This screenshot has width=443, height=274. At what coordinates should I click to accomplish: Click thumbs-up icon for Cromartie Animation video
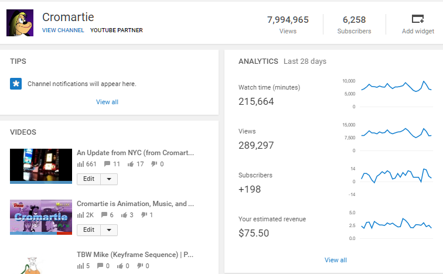(124, 215)
